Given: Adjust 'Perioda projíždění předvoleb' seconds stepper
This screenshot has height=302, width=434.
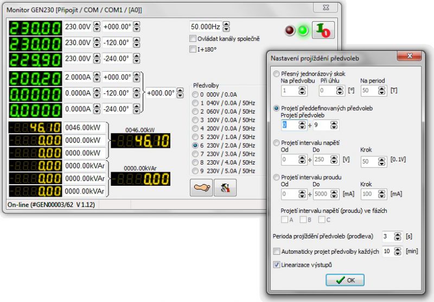Looking at the screenshot, I should tap(398, 236).
